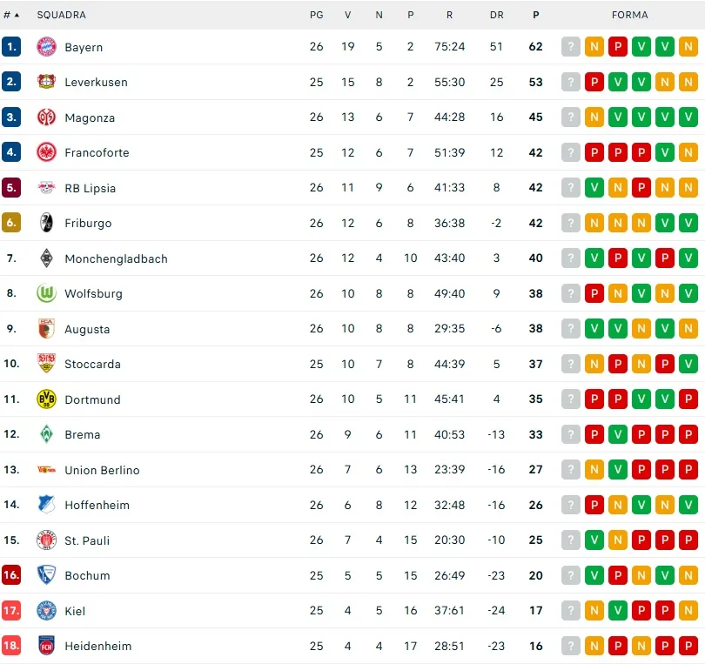The height and width of the screenshot is (664, 705).
Task: Click the Hoffenheim club logo
Action: click(46, 505)
